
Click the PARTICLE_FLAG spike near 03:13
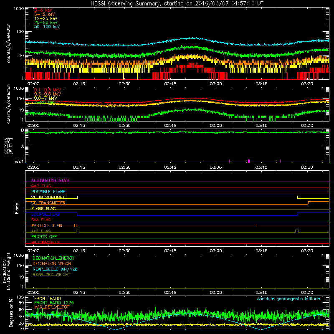[257, 225]
